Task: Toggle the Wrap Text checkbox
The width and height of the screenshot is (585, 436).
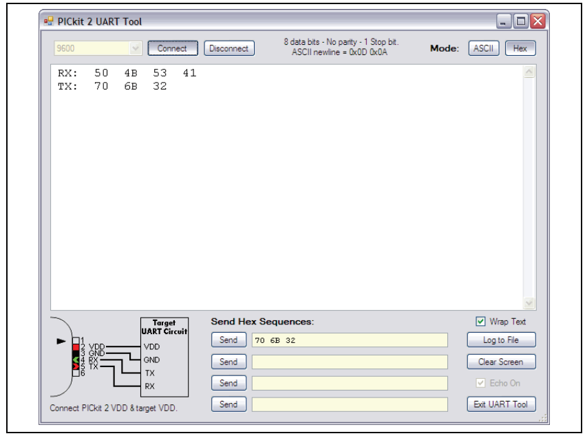Action: (x=480, y=322)
